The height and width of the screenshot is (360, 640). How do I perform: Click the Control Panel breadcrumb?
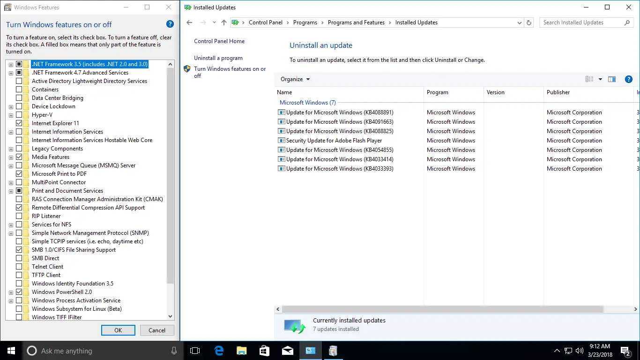pyautogui.click(x=266, y=22)
